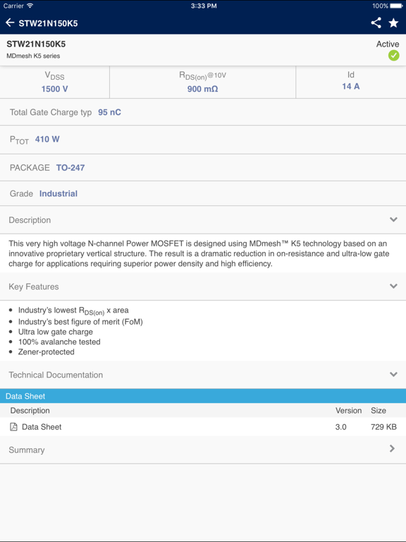Tap the STW21N150K5 title in navigation bar
Viewport: 406px width, 542px height.
48,23
